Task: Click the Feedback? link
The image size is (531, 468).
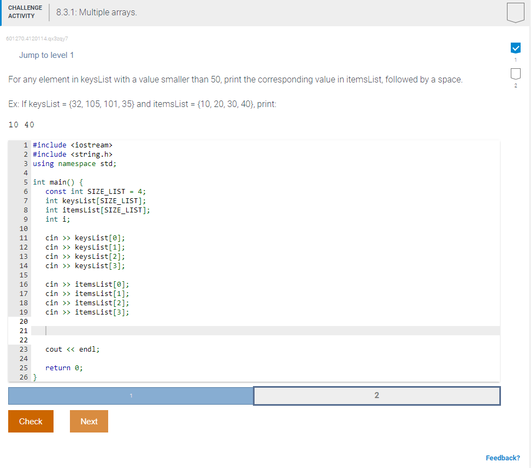Action: (x=503, y=458)
